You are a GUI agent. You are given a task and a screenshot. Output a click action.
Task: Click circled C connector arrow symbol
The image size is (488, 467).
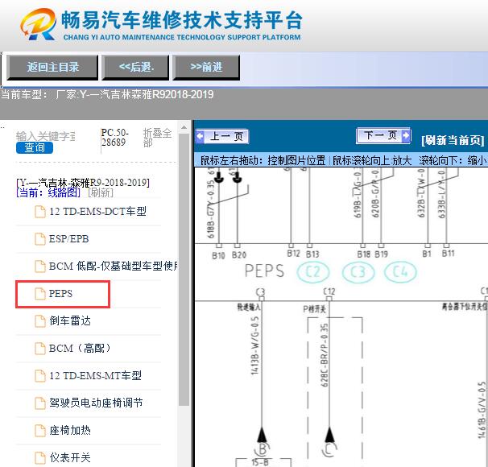click(329, 442)
